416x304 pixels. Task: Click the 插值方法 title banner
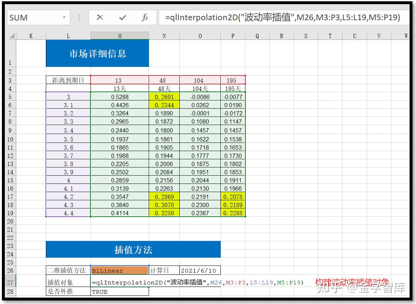(x=133, y=249)
